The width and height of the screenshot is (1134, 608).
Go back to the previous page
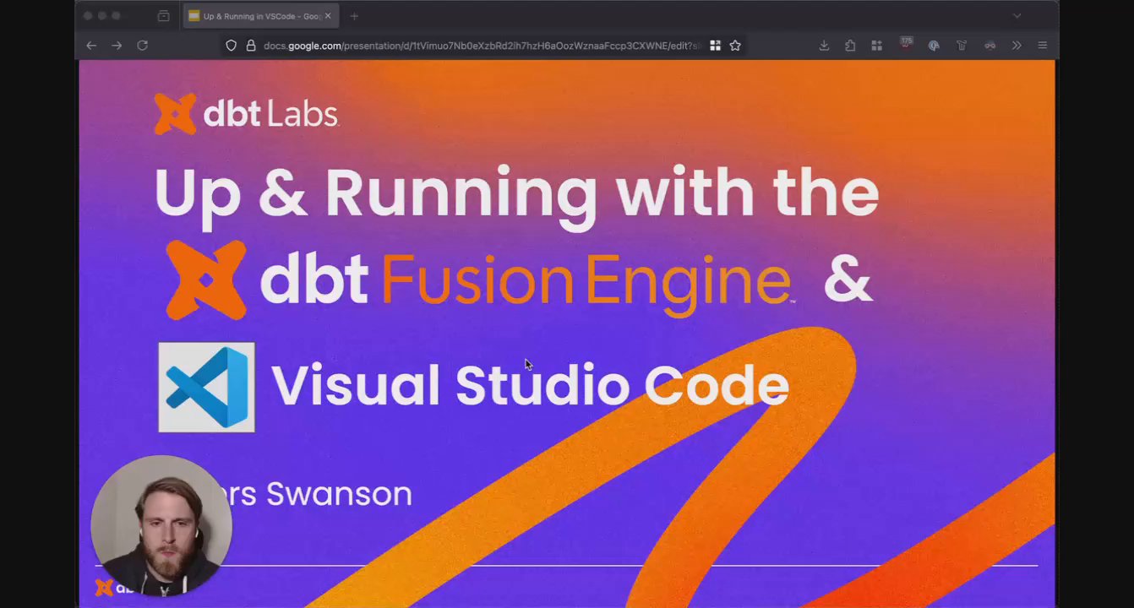coord(91,46)
